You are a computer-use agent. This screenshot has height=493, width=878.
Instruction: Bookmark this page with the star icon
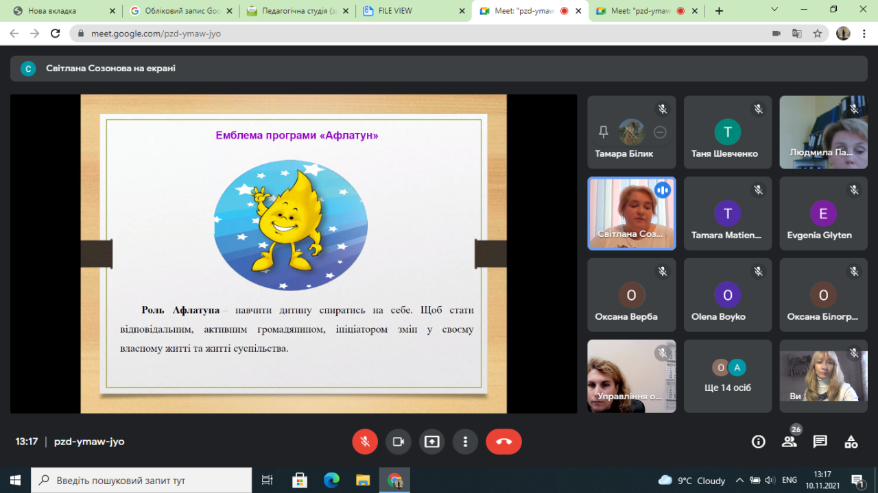click(817, 34)
